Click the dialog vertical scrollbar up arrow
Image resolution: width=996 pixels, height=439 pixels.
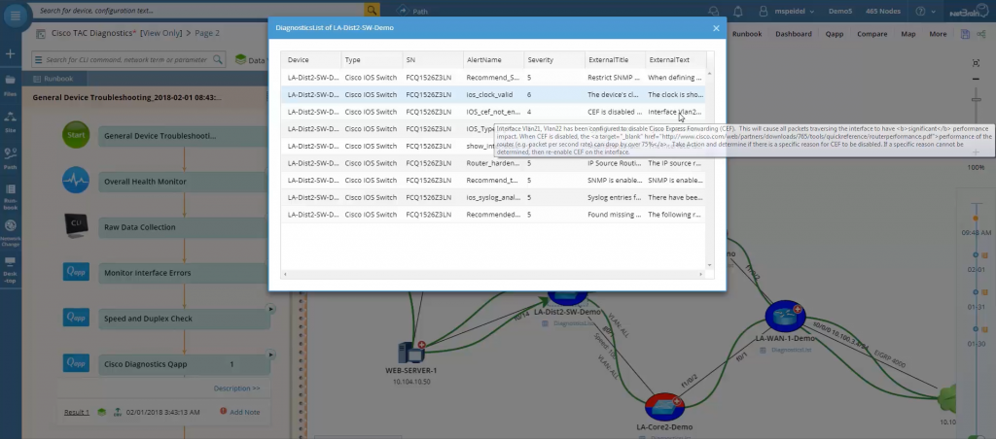709,74
